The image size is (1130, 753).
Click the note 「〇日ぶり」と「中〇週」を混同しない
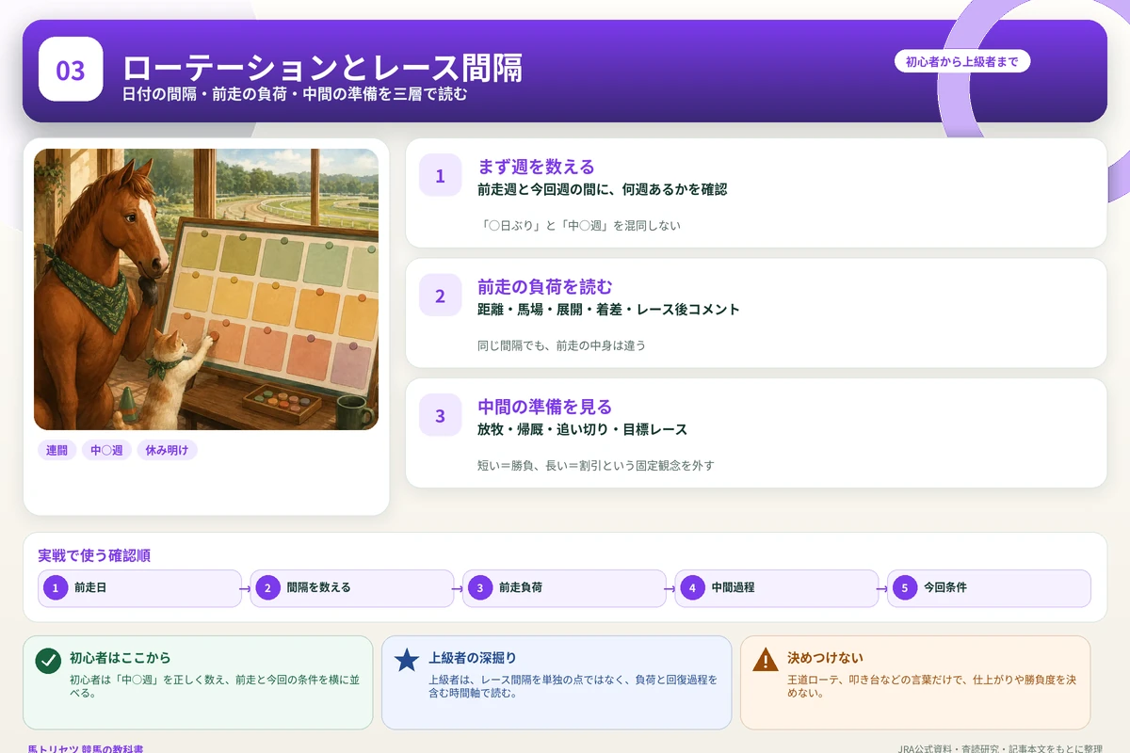(578, 226)
